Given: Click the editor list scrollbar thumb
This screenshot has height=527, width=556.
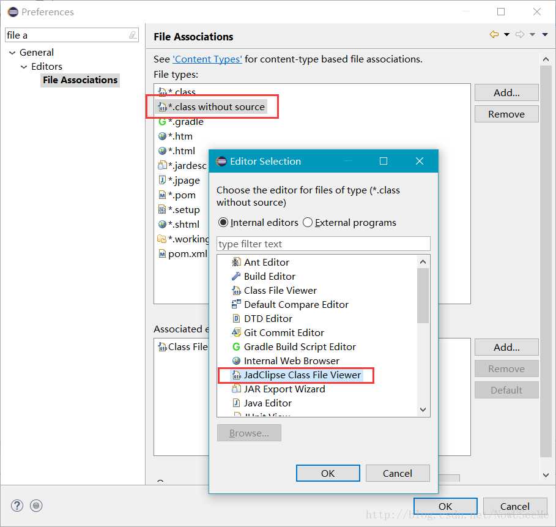Looking at the screenshot, I should (423, 296).
